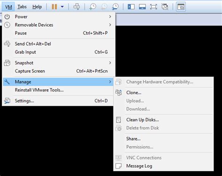Viewport: 222px width, 176px height.
Task: Select Upload... in Manage submenu
Action: tap(163, 101)
